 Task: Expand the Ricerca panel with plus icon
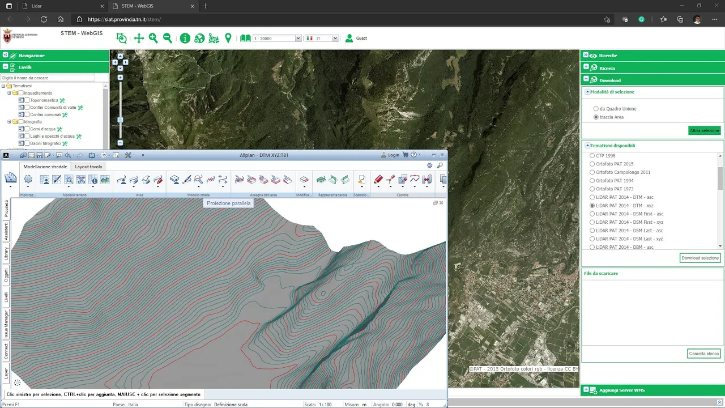(x=586, y=67)
